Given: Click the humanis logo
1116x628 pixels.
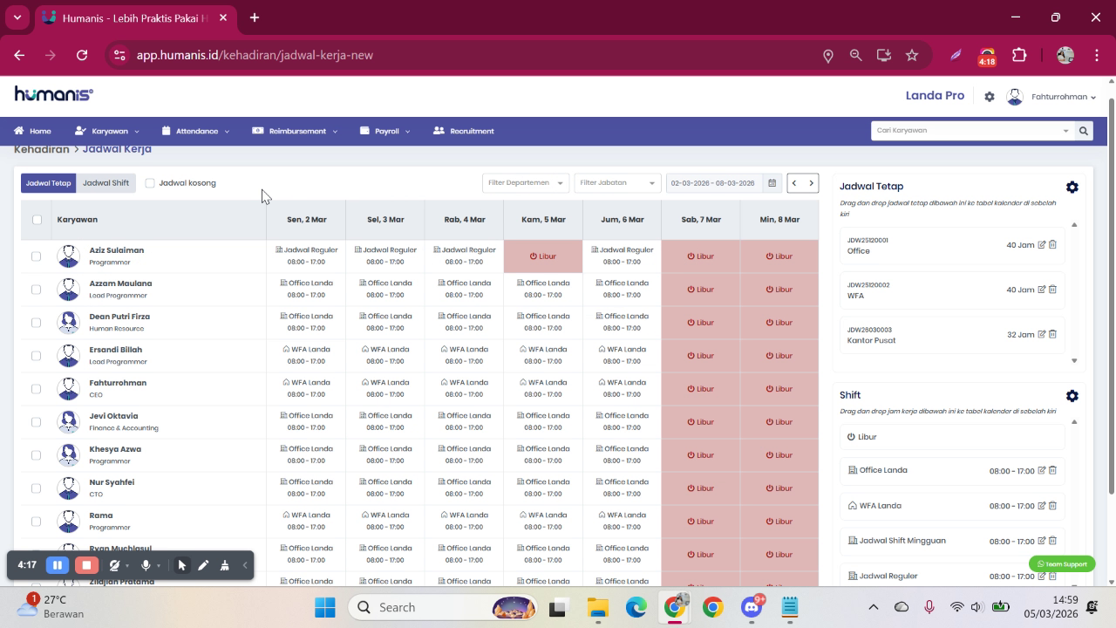Looking at the screenshot, I should 53,94.
